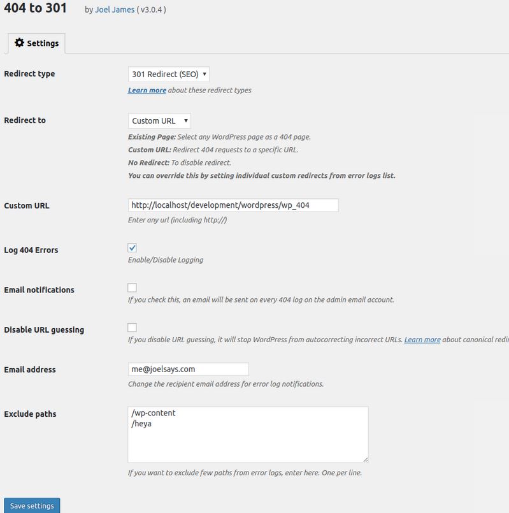509x513 pixels.
Task: Focus the Email address input field
Action: pos(188,369)
